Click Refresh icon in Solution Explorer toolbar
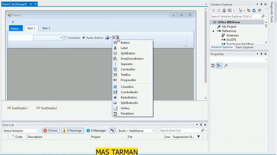 click(254, 10)
